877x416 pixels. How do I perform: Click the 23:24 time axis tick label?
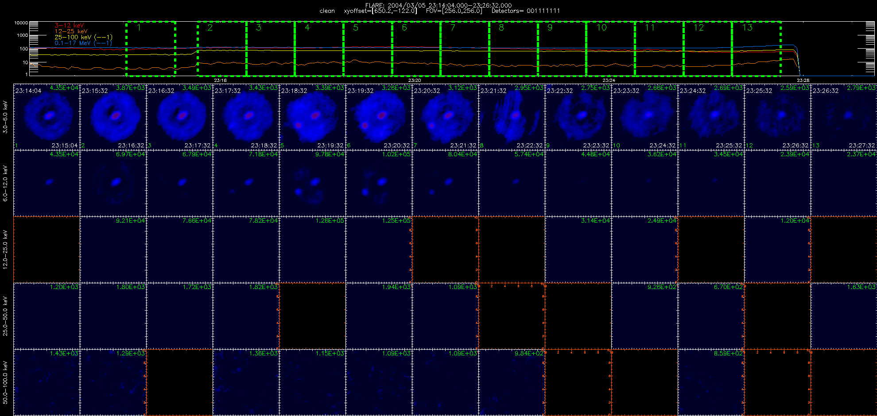609,80
